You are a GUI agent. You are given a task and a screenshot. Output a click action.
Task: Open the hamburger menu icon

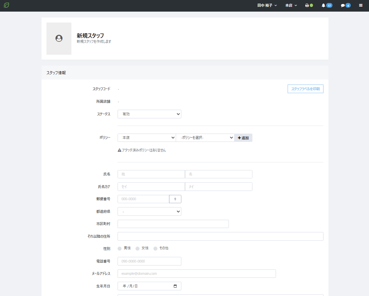point(361,6)
